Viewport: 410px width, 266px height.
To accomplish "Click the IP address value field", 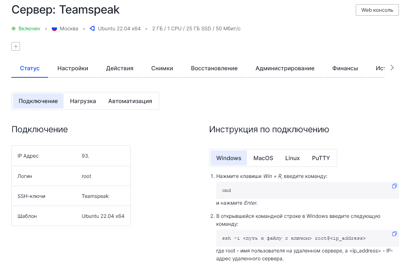I will tap(86, 156).
